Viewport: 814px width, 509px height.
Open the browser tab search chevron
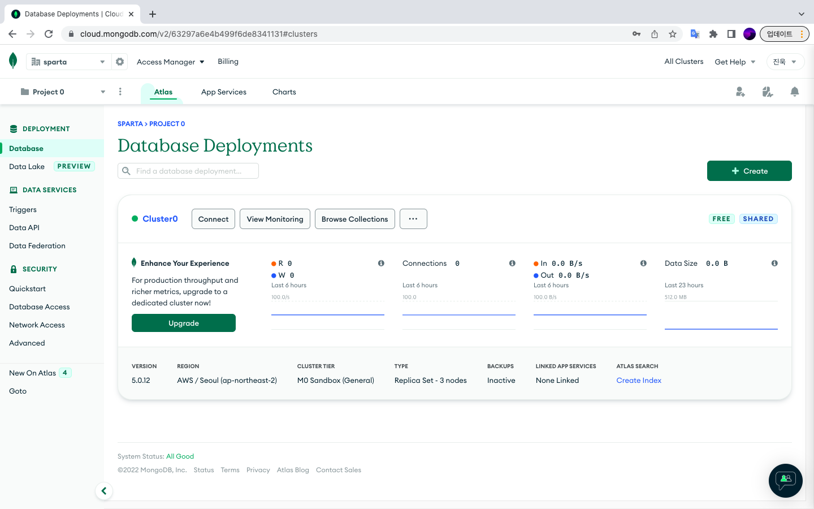801,14
